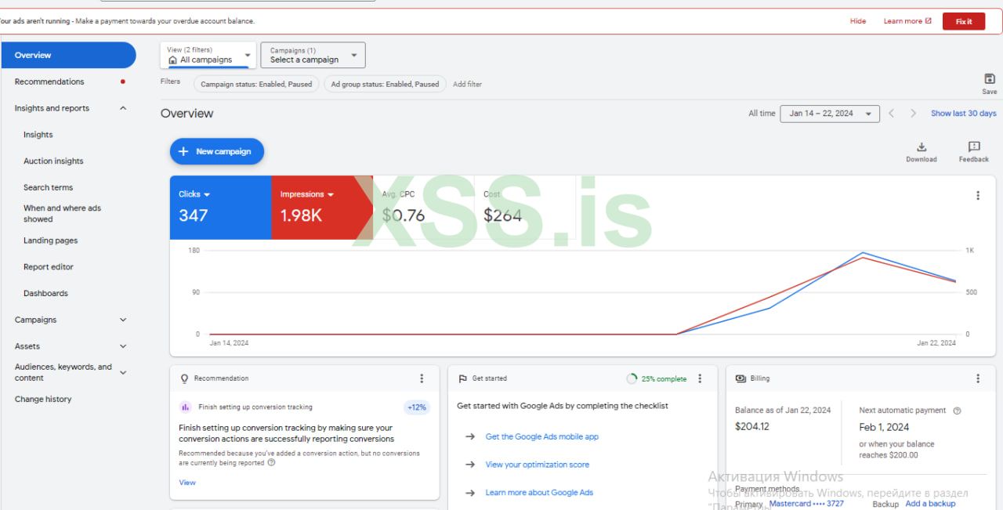Screen dimensions: 1003x510
Task: Open Get started card three-dot menu
Action: point(700,378)
